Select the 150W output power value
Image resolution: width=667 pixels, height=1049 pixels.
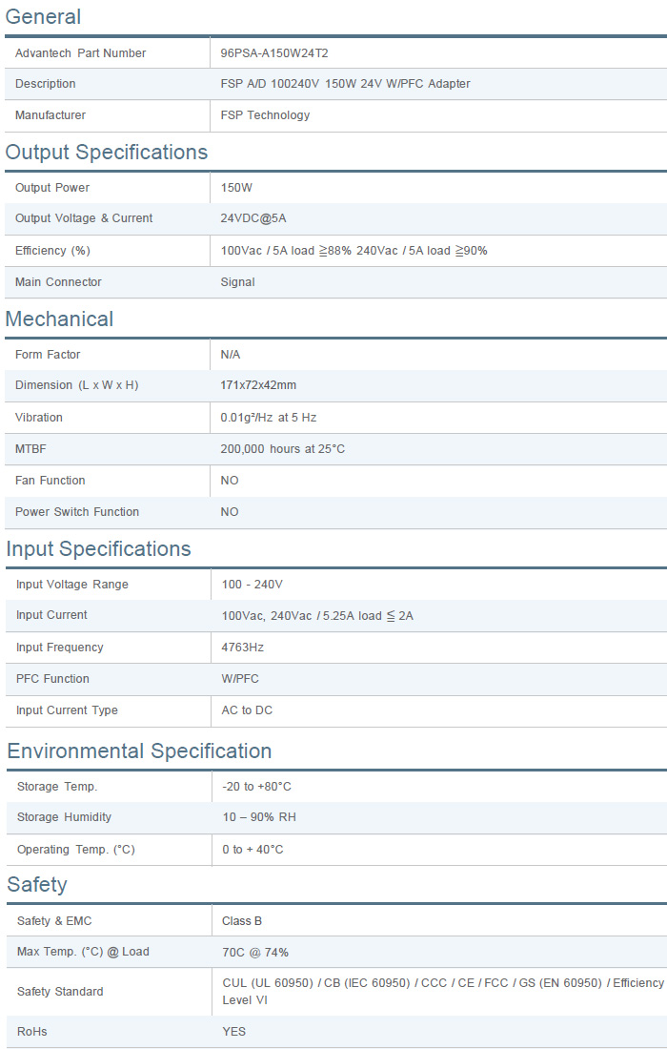pos(236,188)
